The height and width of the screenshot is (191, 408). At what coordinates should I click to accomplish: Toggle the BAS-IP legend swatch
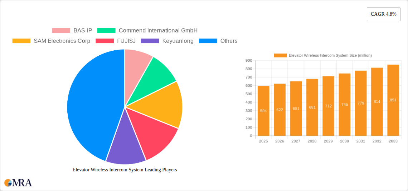click(x=61, y=30)
